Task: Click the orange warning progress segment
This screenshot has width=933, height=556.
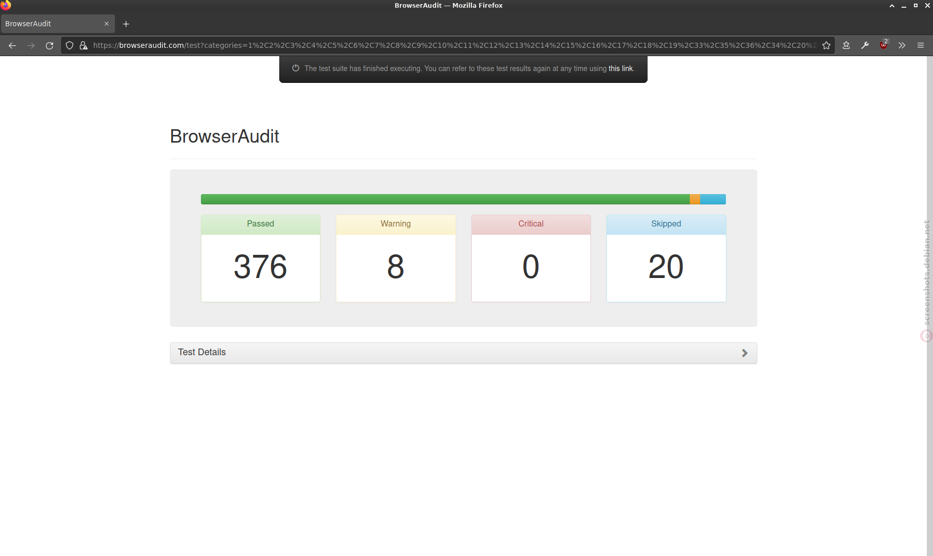Action: coord(695,199)
